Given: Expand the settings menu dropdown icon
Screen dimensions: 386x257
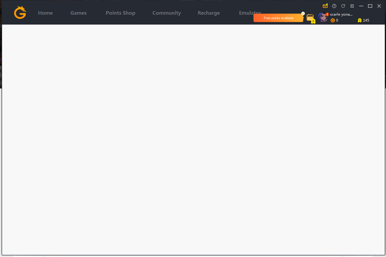Looking at the screenshot, I should [x=352, y=6].
